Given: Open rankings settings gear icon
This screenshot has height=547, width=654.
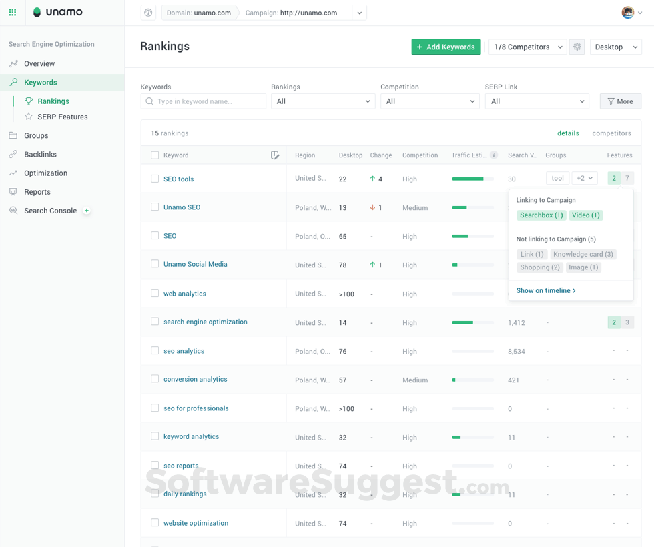Looking at the screenshot, I should [577, 47].
